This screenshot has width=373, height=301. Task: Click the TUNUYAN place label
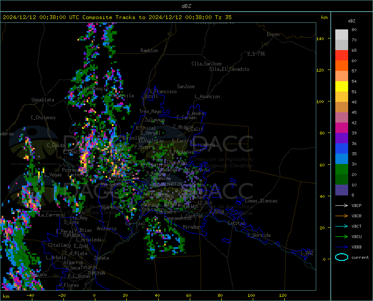96,273
